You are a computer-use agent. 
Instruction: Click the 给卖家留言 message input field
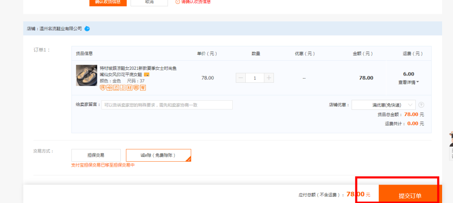coord(167,105)
